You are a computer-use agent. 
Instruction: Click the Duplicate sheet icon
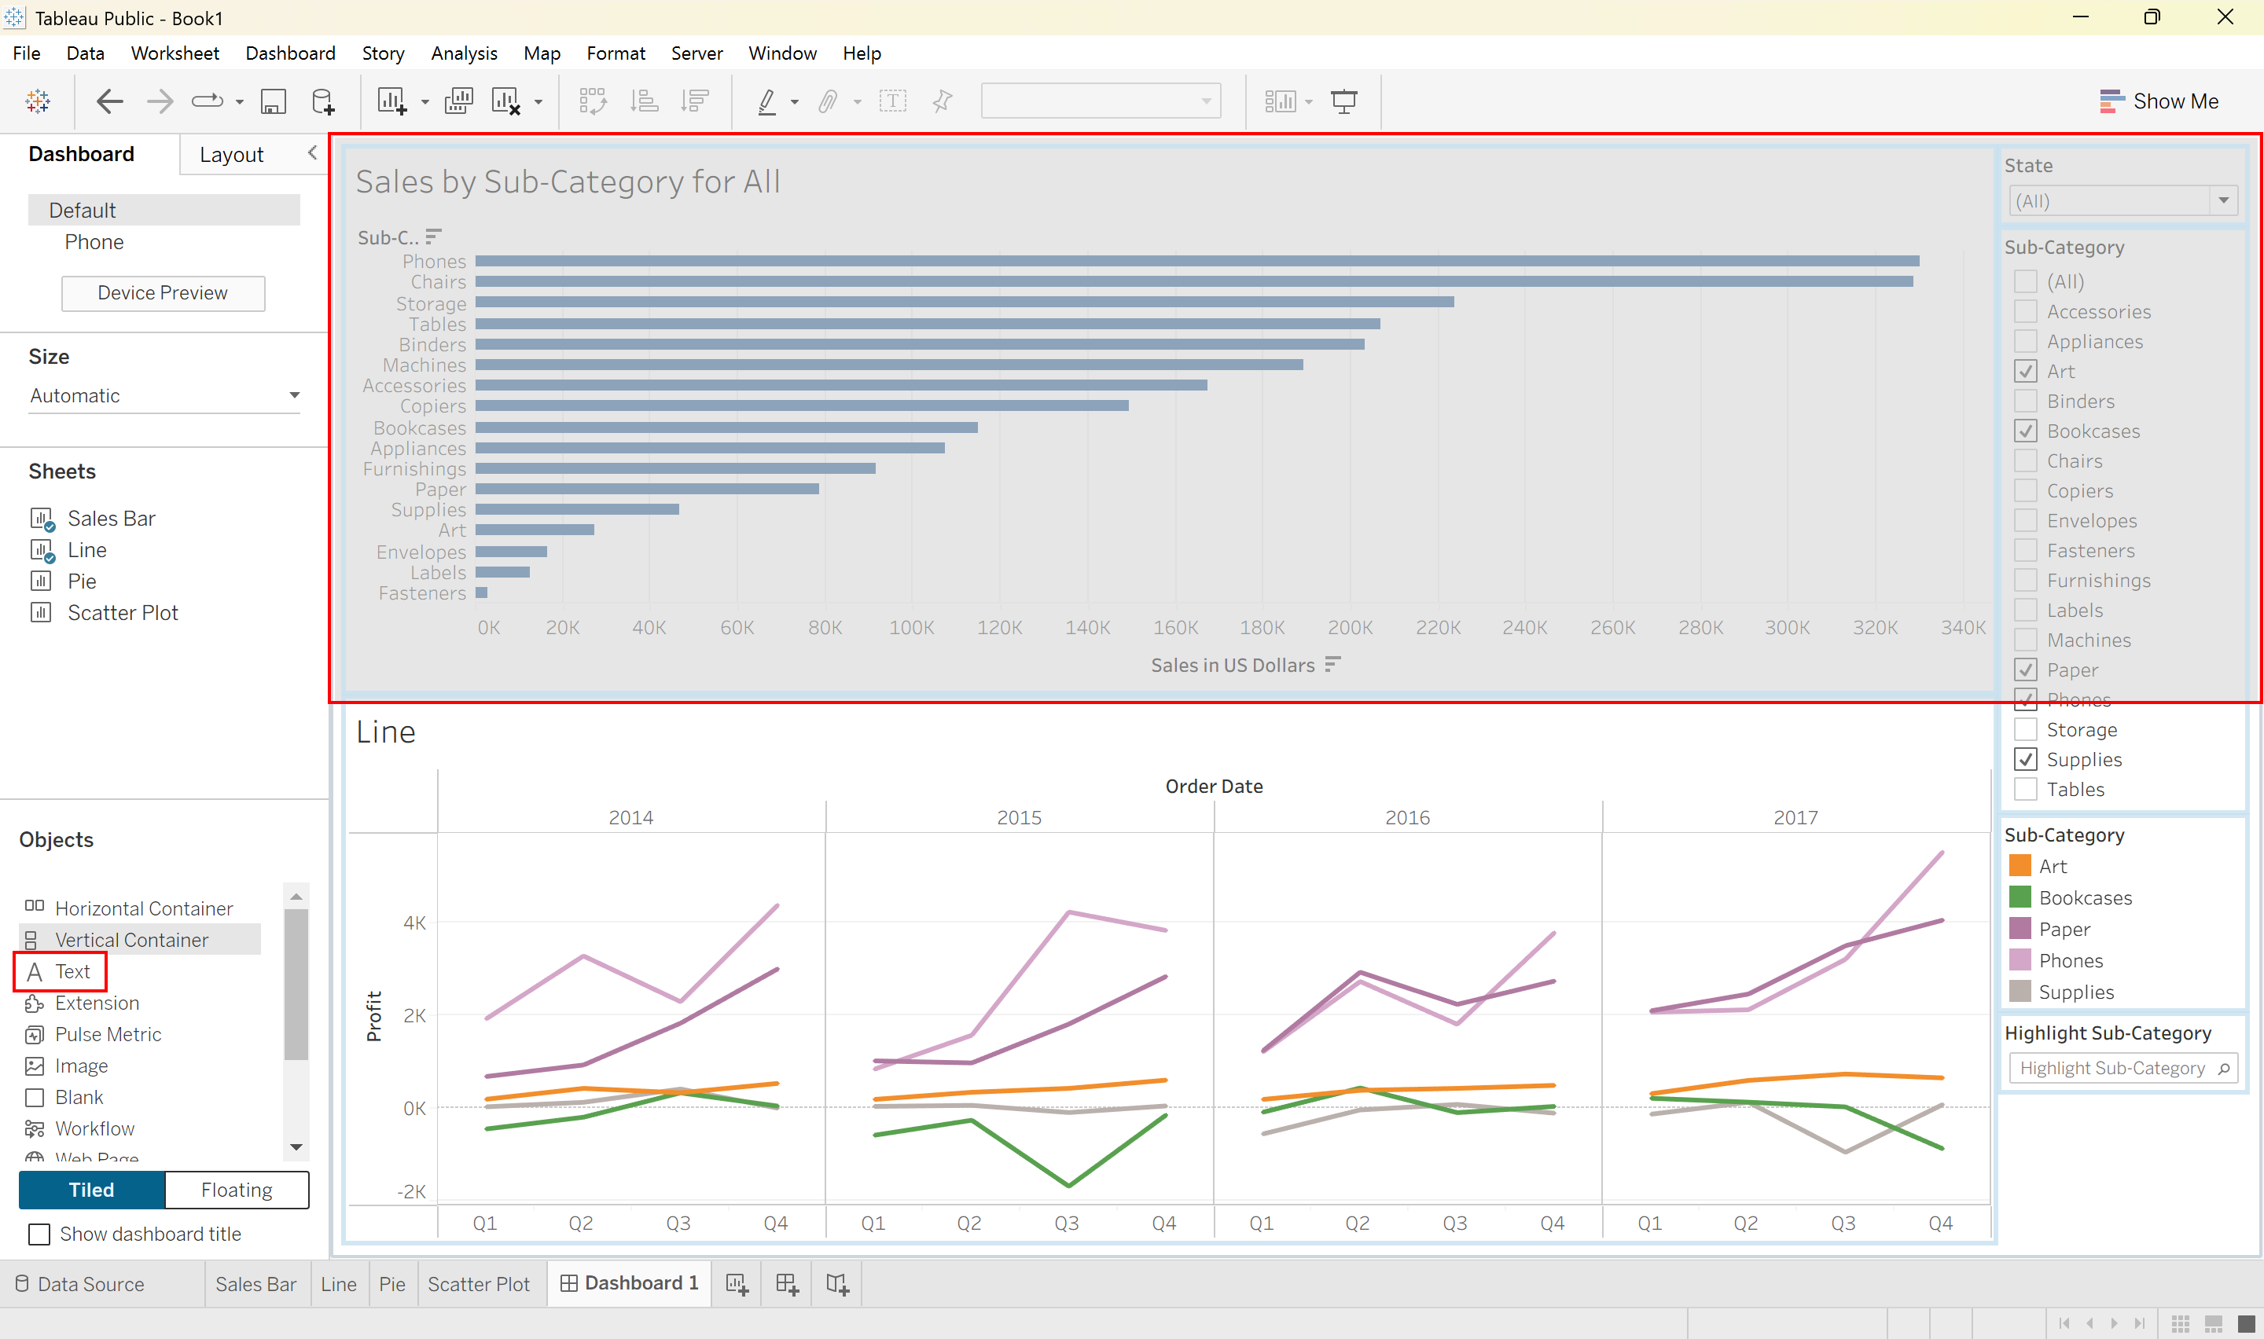[458, 101]
